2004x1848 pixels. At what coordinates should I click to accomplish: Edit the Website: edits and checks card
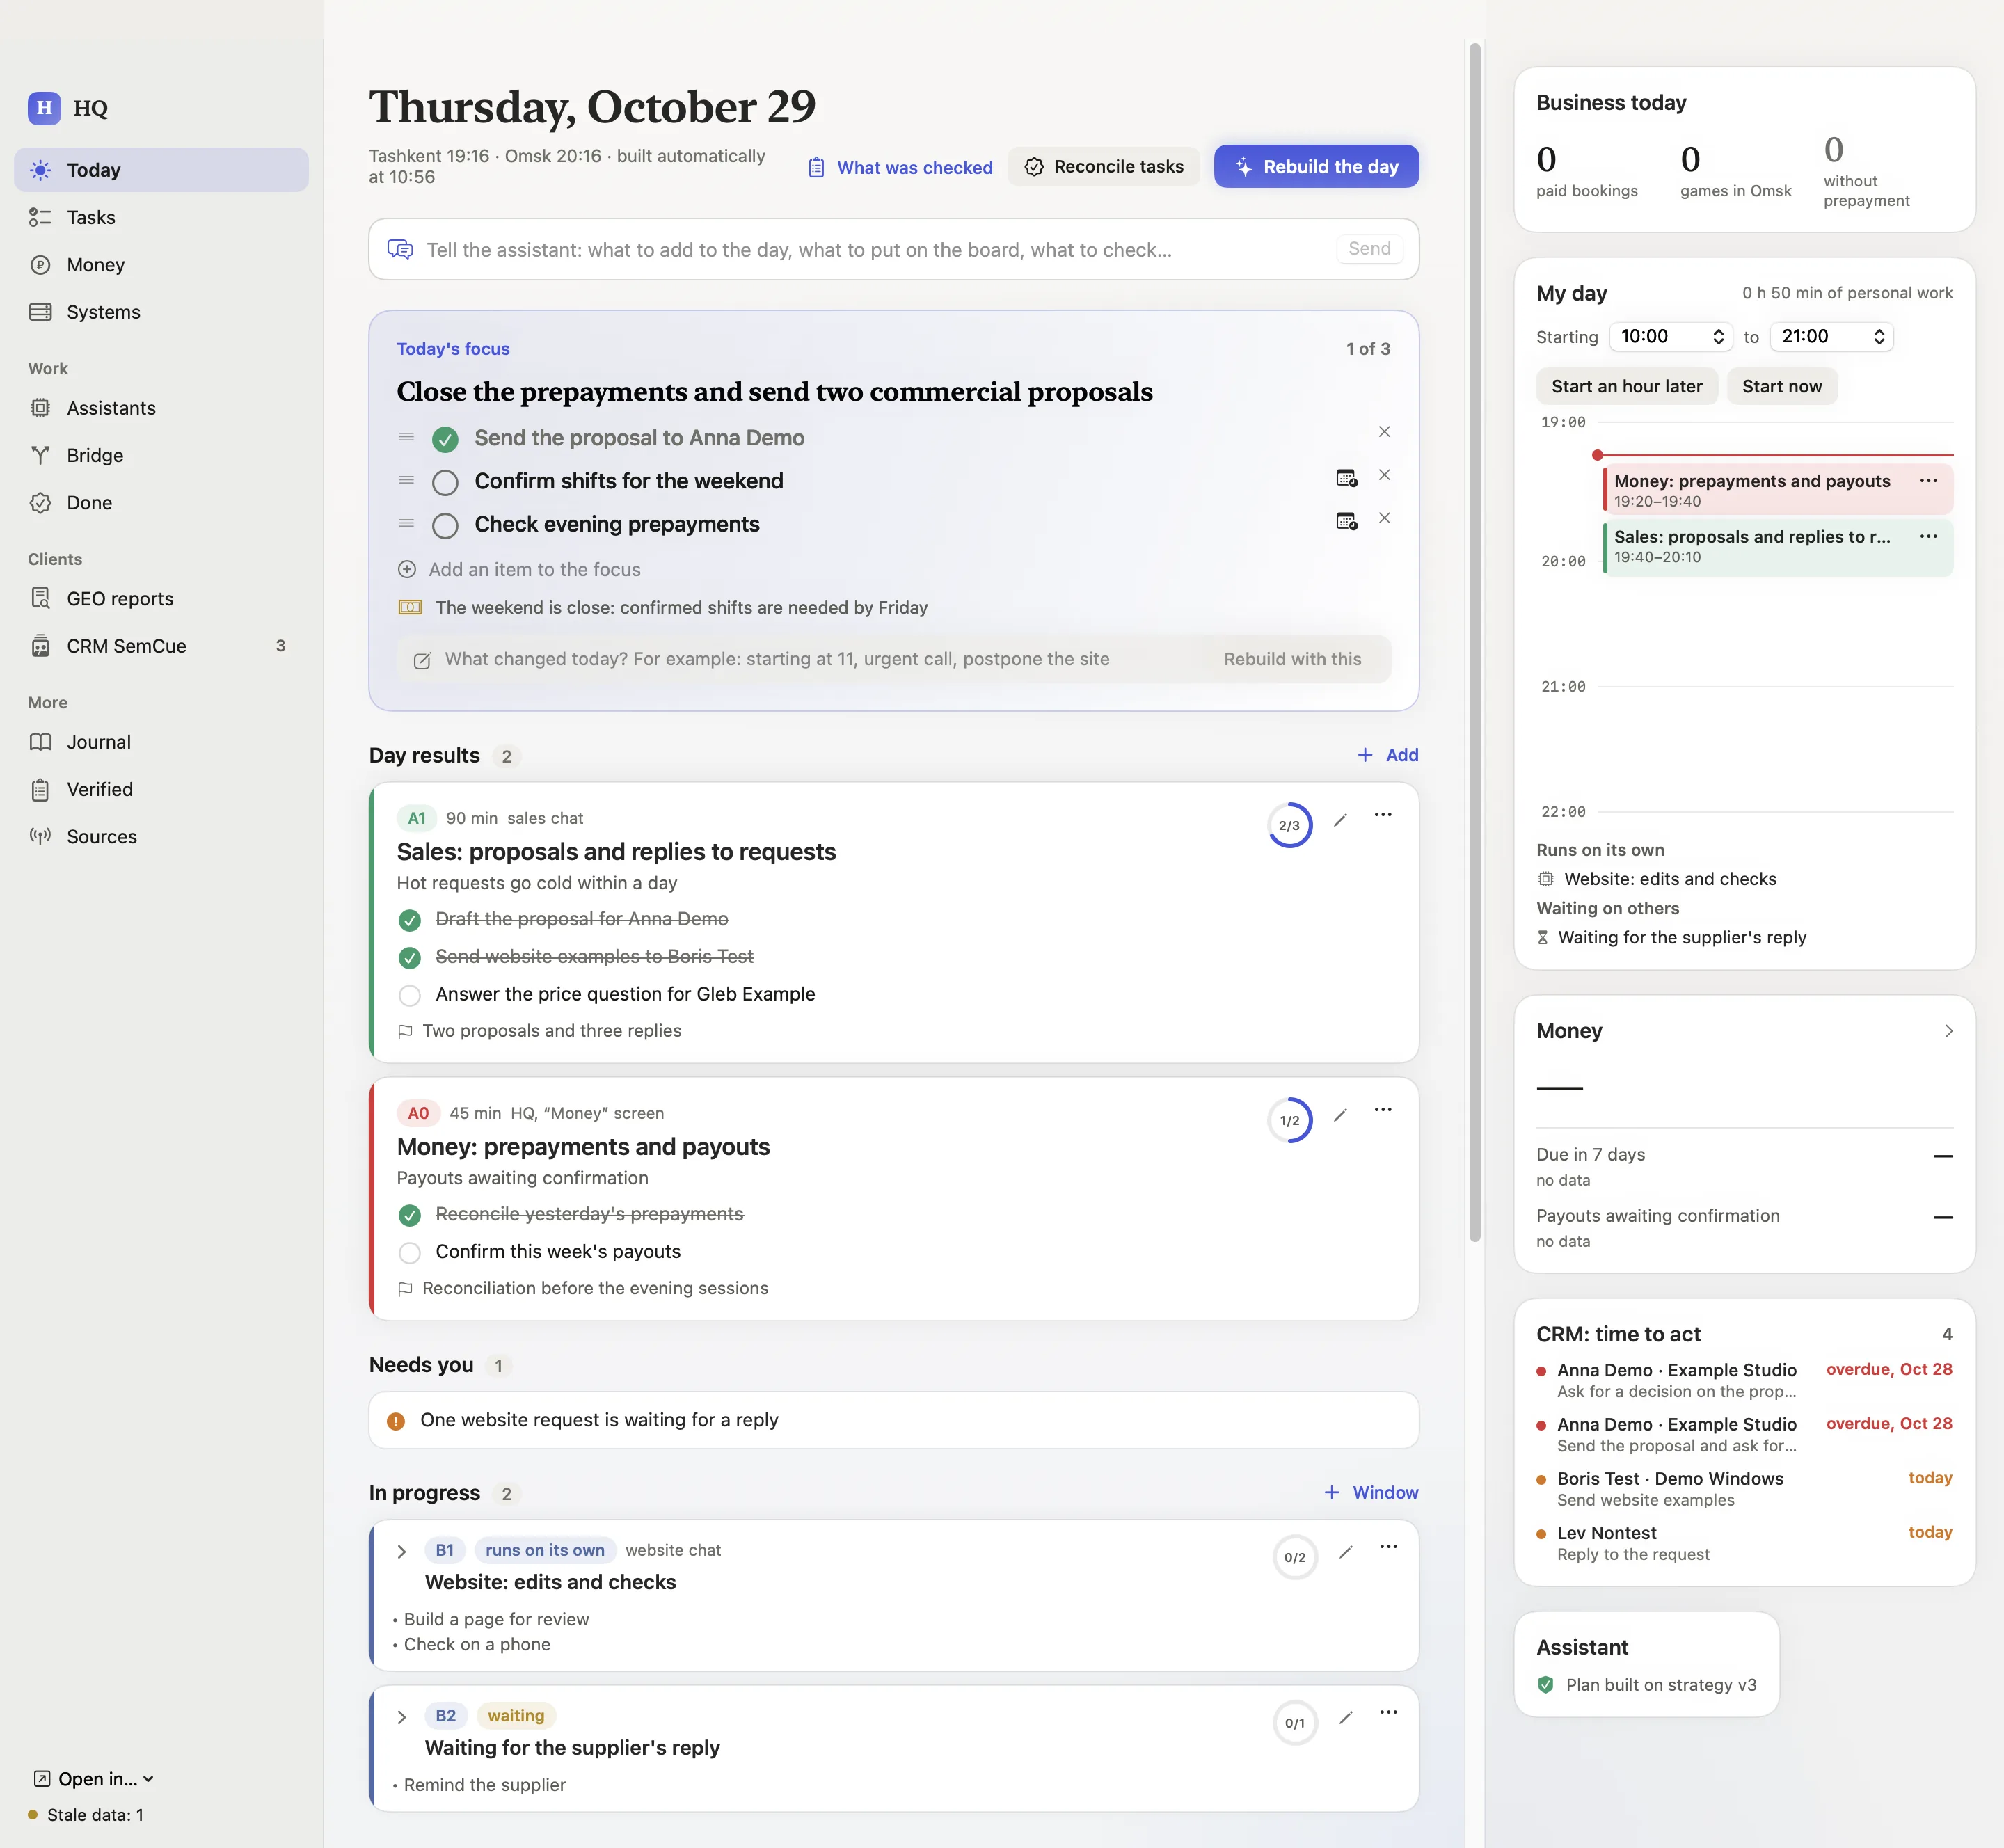1346,1552
